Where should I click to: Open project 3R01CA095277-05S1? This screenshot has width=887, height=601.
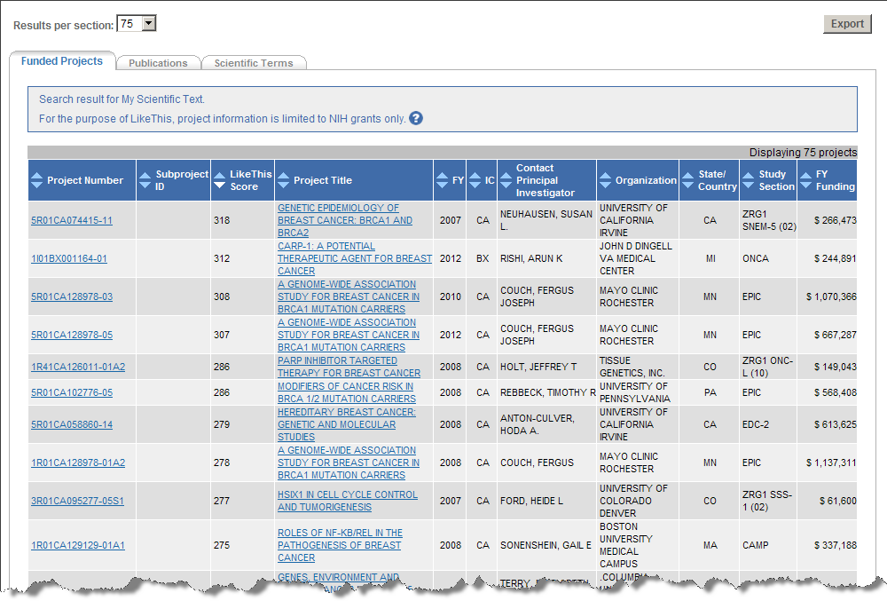[77, 501]
